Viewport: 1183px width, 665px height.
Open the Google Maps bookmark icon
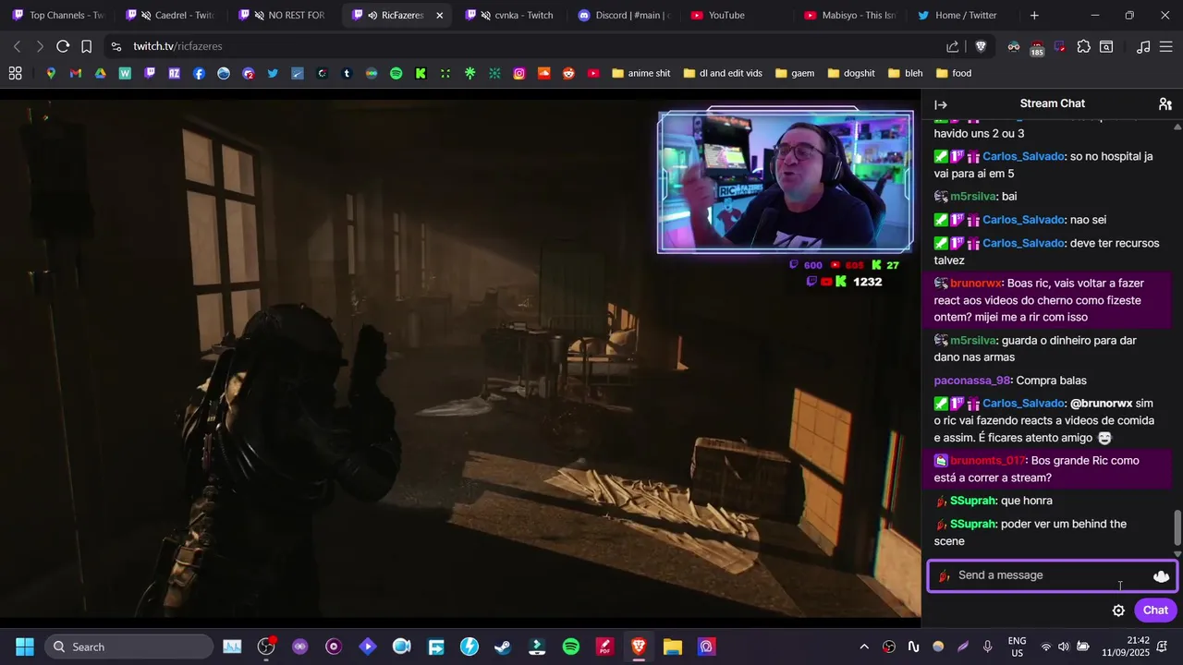click(51, 73)
